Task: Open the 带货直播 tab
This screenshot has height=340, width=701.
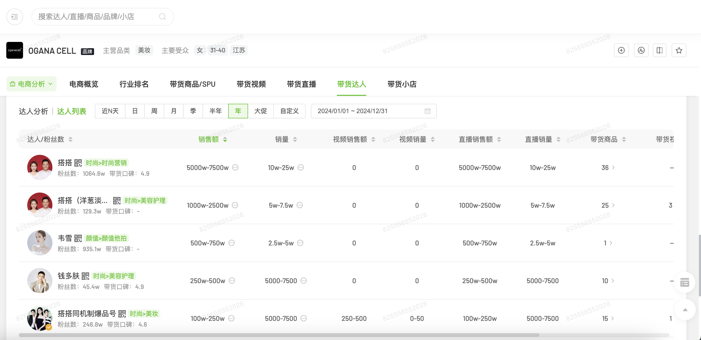Action: [x=301, y=84]
